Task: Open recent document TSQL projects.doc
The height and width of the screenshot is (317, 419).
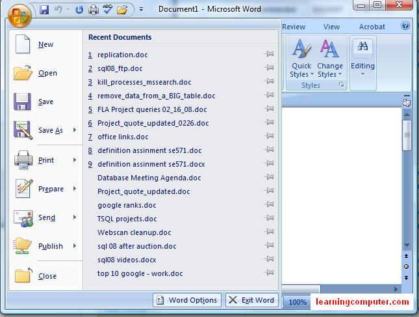Action: pyautogui.click(x=127, y=219)
